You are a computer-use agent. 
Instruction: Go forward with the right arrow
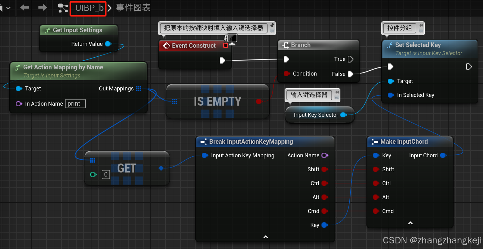tap(42, 7)
